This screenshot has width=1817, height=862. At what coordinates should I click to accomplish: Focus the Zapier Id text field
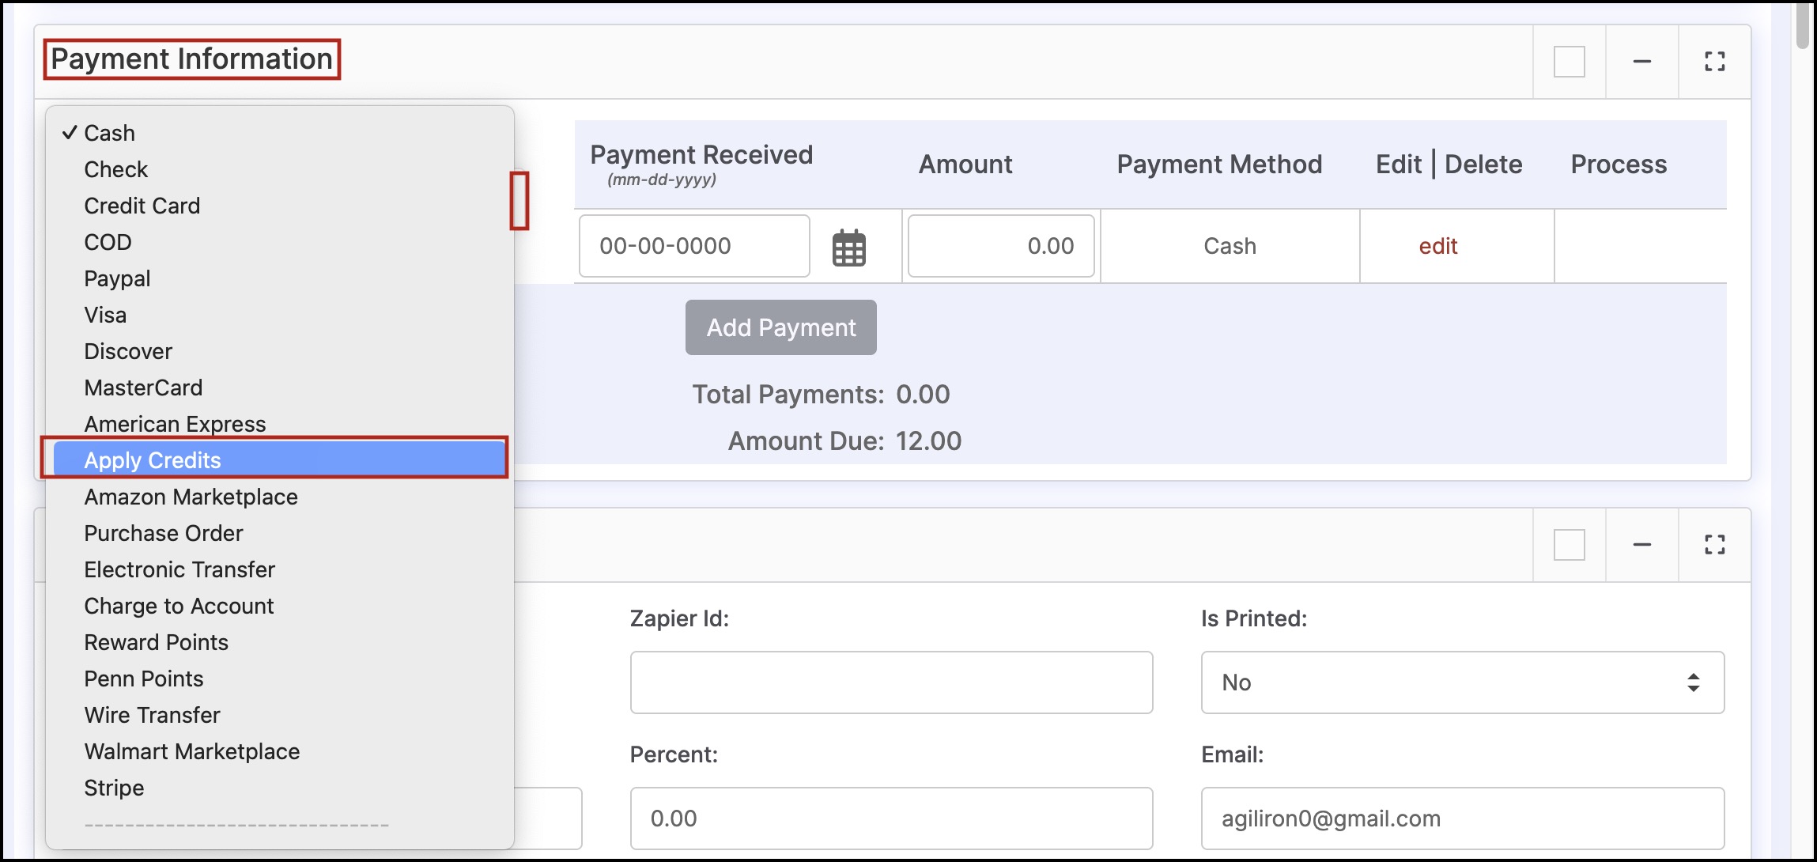(x=890, y=682)
